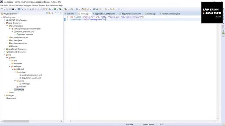Open the Help menu
225x126 pixels.
[x=60, y=6]
